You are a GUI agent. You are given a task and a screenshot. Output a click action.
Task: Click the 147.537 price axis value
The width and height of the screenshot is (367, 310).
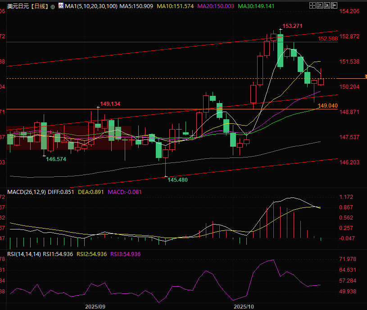point(349,137)
